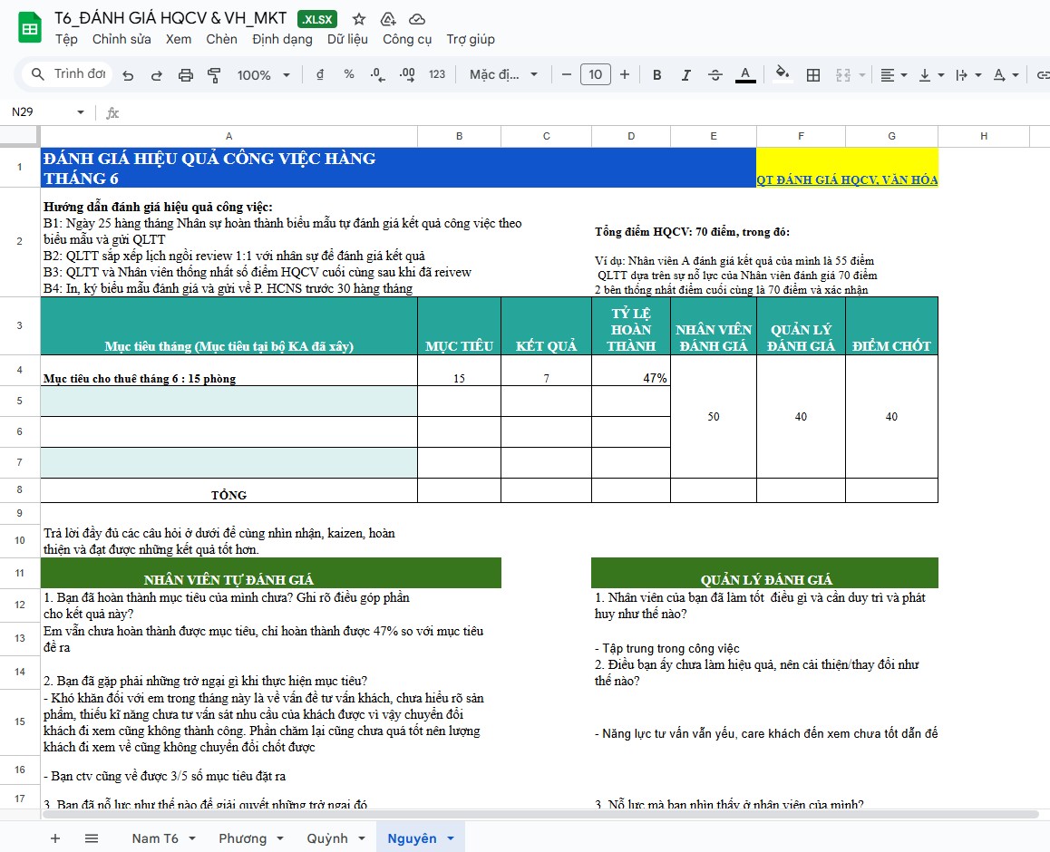Click the Undo arrow icon
This screenshot has width=1050, height=852.
coord(128,75)
